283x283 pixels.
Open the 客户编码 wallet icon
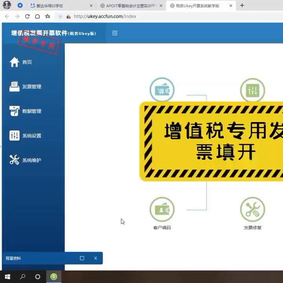[162, 209]
